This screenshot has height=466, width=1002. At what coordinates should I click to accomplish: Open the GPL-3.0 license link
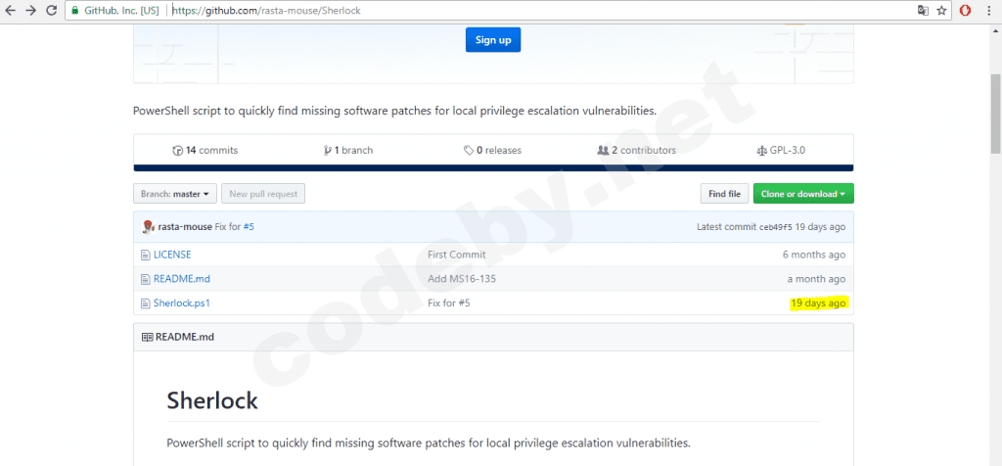[781, 150]
